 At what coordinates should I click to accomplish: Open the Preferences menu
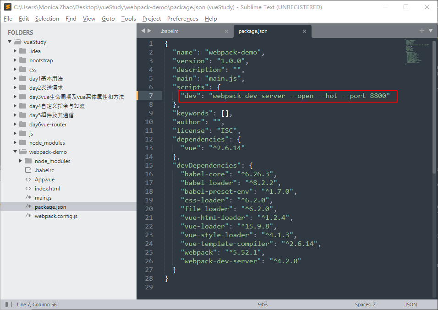[183, 18]
